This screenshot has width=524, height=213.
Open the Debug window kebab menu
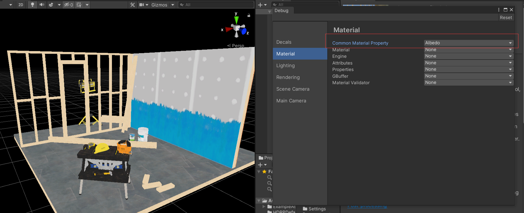tap(499, 10)
